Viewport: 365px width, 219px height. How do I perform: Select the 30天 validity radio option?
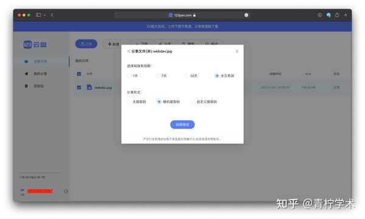190,76
